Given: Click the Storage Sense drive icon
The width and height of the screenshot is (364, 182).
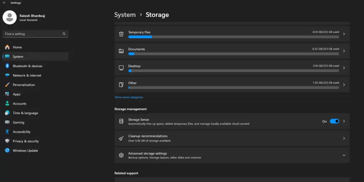Looking at the screenshot, I should click(121, 121).
